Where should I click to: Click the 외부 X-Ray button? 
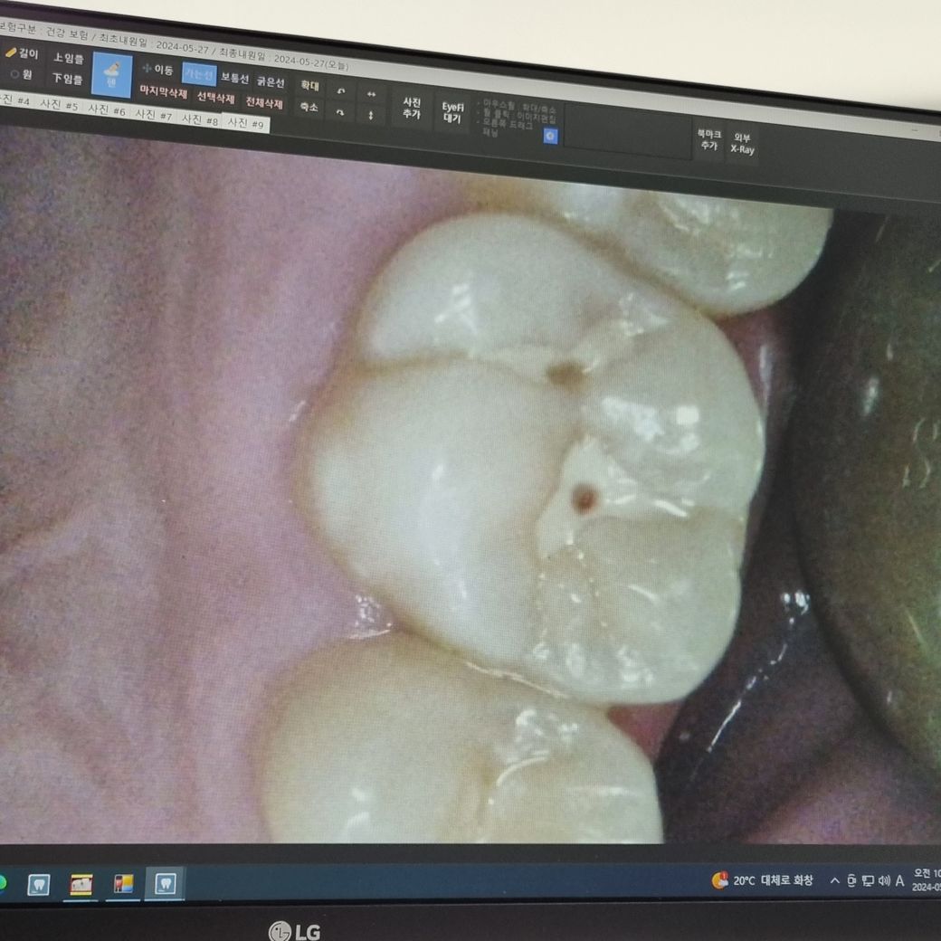(742, 144)
